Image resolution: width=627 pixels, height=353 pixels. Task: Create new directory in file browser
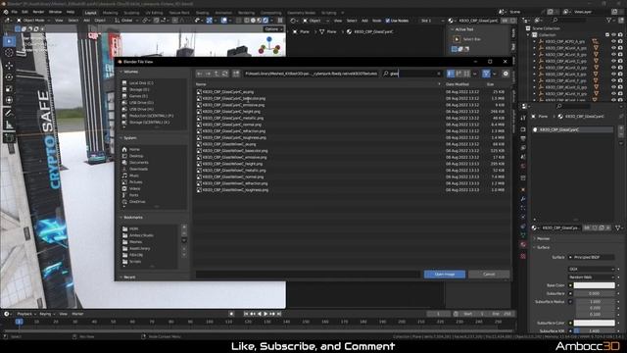(236, 74)
